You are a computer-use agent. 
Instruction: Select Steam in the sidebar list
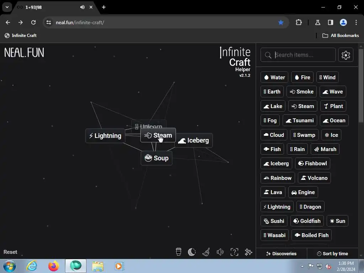pos(303,106)
